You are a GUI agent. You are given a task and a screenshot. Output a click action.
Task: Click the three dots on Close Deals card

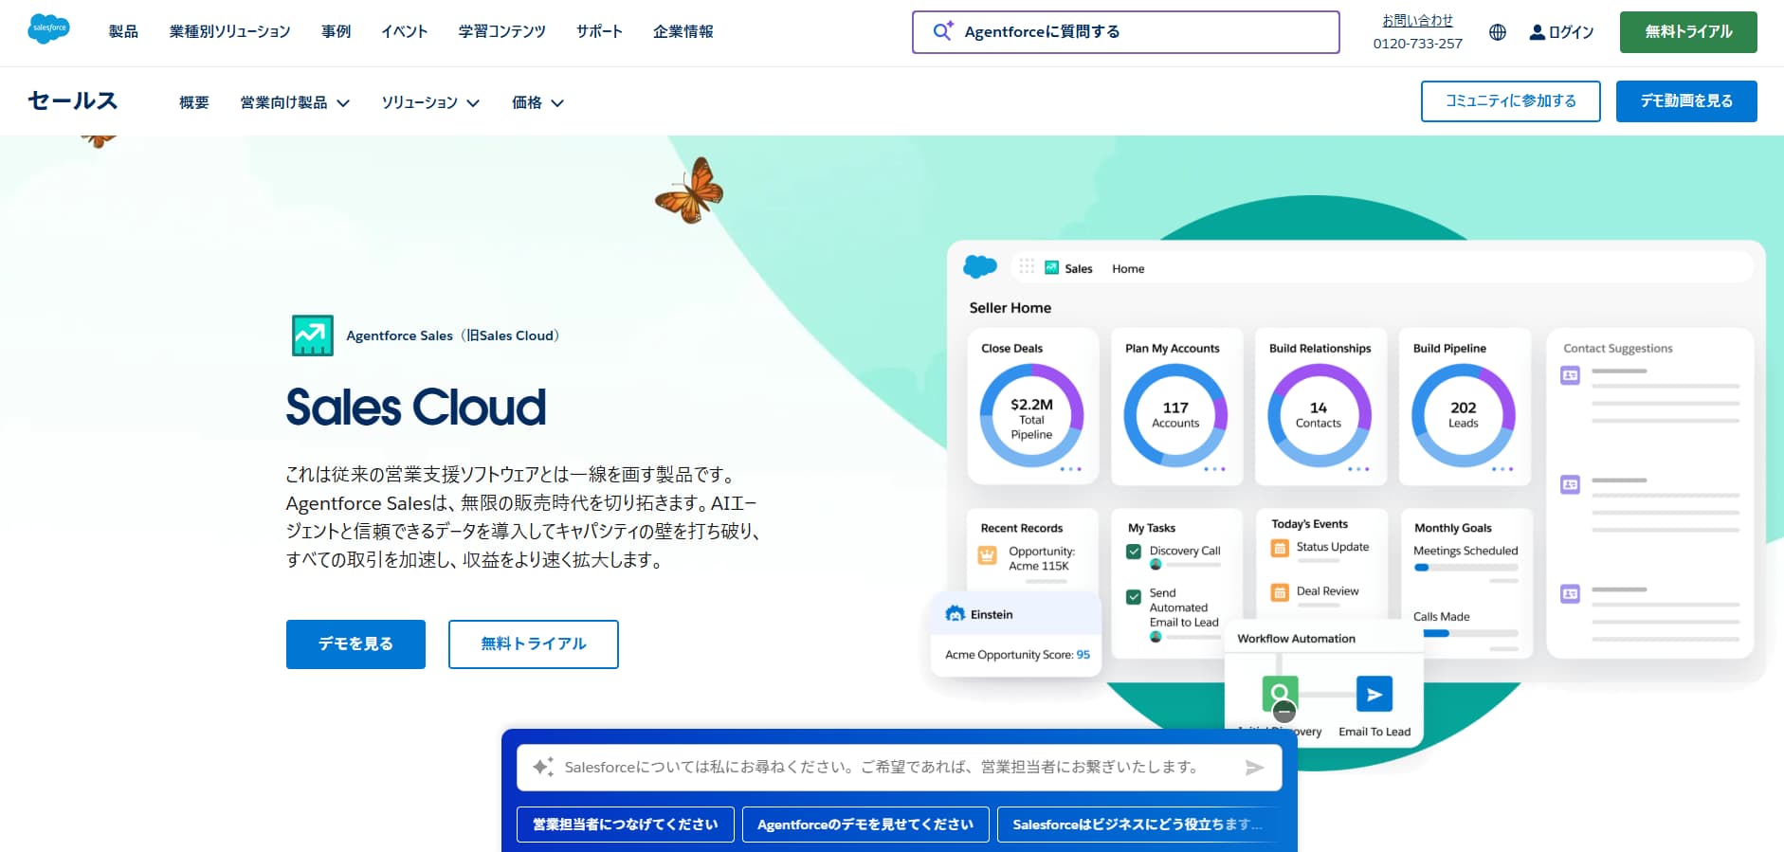pyautogui.click(x=1070, y=469)
